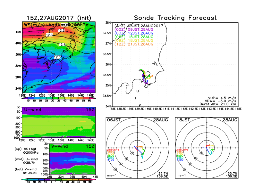The width and height of the screenshot is (254, 196).
Task: Click '<500' in the 18JST hodograph legend
Action: pyautogui.click(x=180, y=156)
